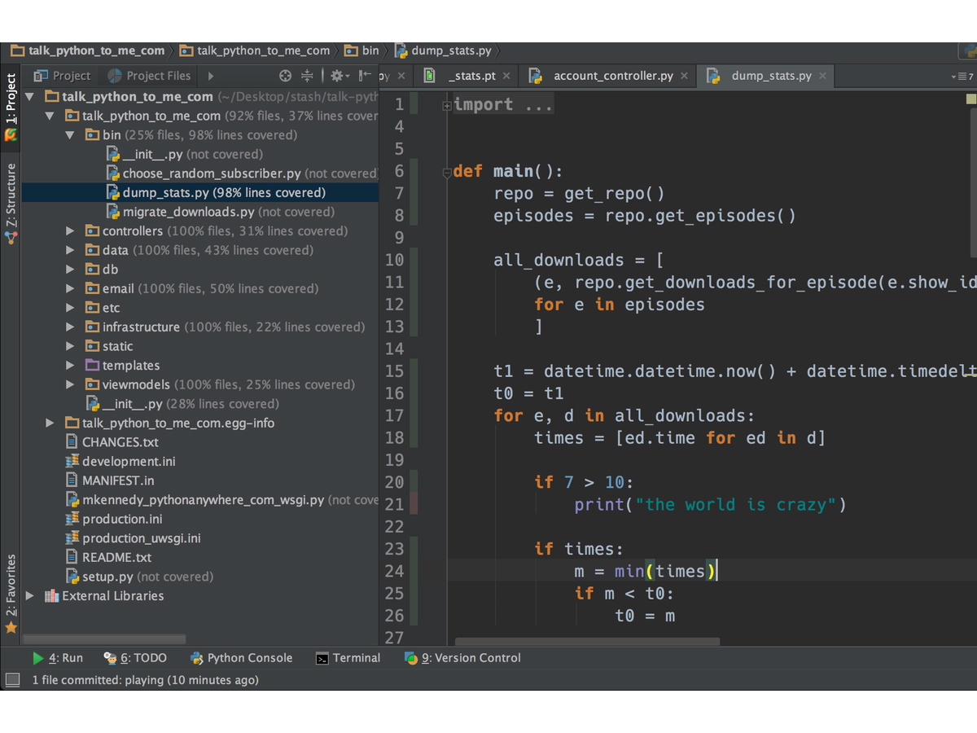Screen dimensions: 977x733
Task: Open the Terminal tool window
Action: tap(348, 658)
